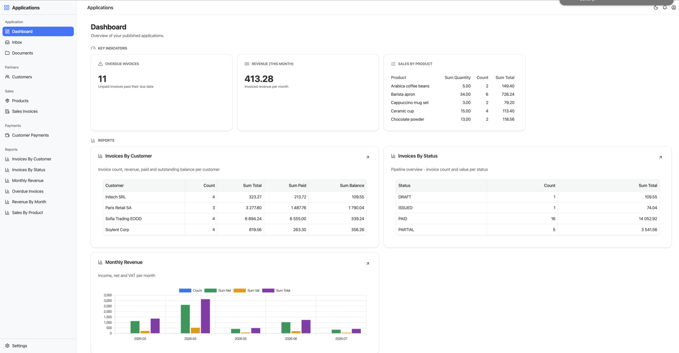Click the Invoices By Customer card chart icon
The height and width of the screenshot is (353, 679).
[x=101, y=156]
